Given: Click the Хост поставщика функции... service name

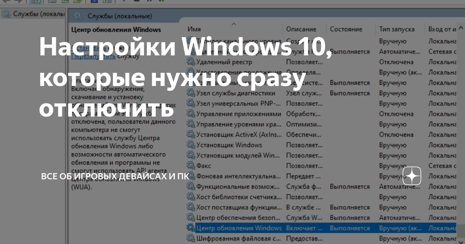Looking at the screenshot, I should tap(239, 208).
